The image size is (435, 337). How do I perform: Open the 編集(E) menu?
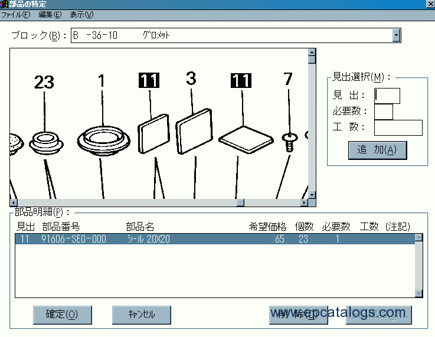tap(50, 15)
